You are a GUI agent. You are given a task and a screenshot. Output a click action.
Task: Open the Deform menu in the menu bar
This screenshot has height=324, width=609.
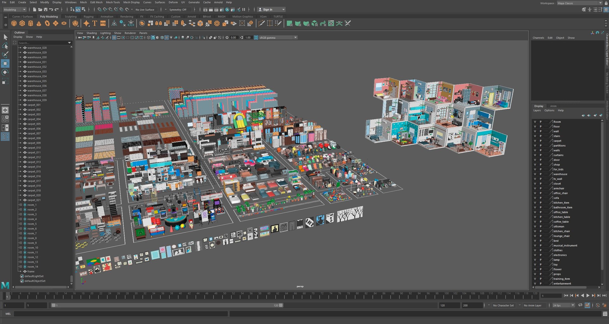[173, 2]
